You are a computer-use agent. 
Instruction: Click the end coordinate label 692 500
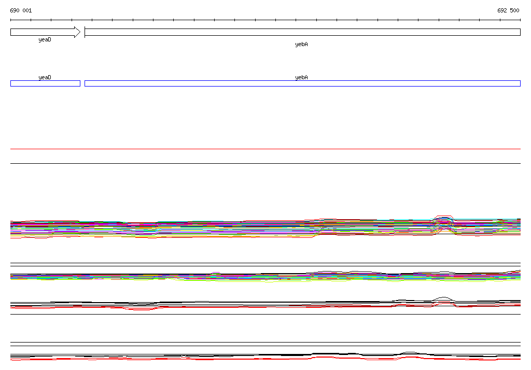coord(508,10)
